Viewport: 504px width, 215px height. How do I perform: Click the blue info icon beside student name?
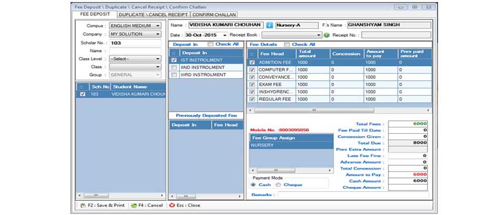269,25
